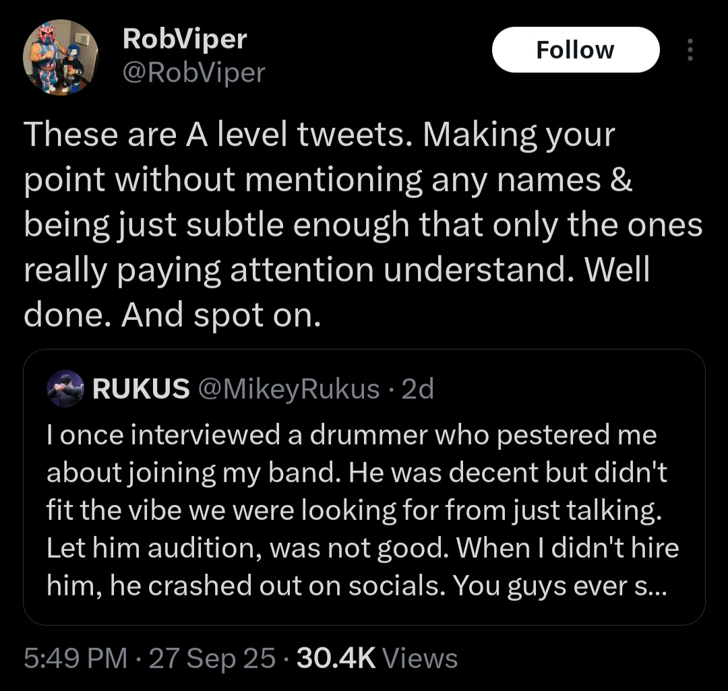
Task: Open the @RobViper handle link
Action: pos(193,72)
